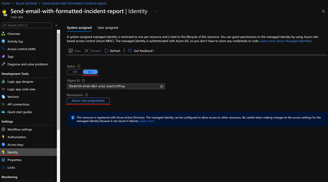Click inside the Search field
Screen dimensions: 328x182
[26, 25]
